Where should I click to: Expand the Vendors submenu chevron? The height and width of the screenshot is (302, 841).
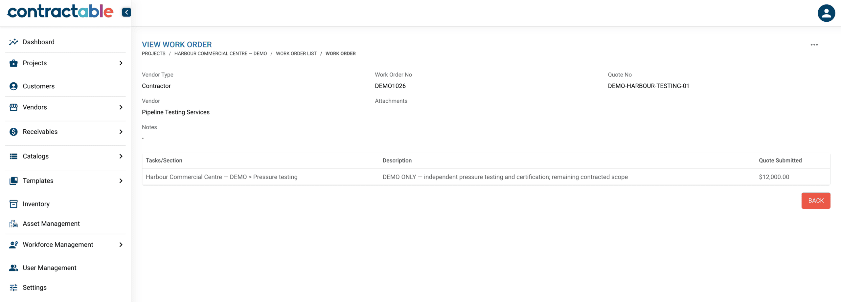(x=121, y=107)
